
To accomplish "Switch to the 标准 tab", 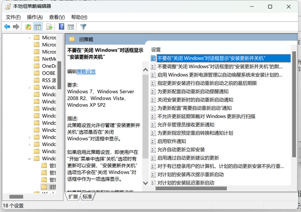I will click(x=87, y=197).
